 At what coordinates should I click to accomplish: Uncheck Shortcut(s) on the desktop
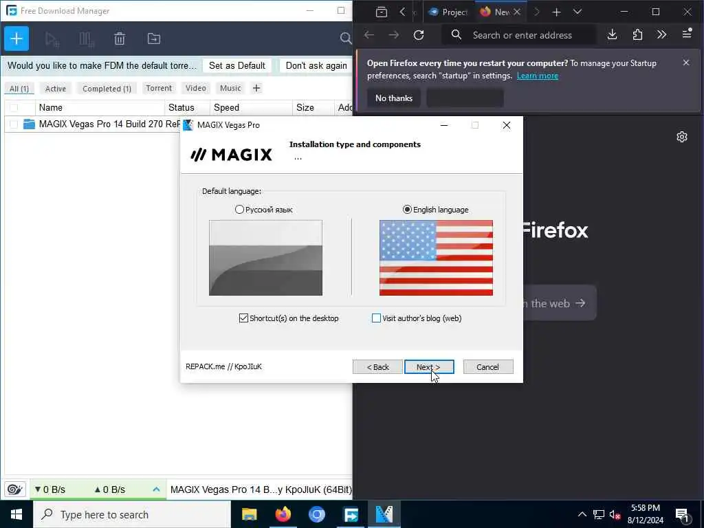pos(243,318)
